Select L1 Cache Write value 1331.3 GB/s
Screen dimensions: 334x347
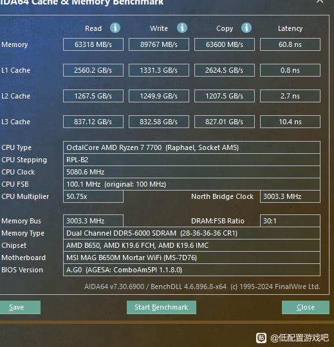[x=159, y=70]
